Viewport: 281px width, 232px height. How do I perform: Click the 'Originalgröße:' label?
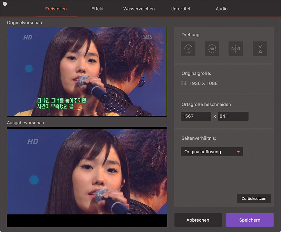[x=196, y=74]
